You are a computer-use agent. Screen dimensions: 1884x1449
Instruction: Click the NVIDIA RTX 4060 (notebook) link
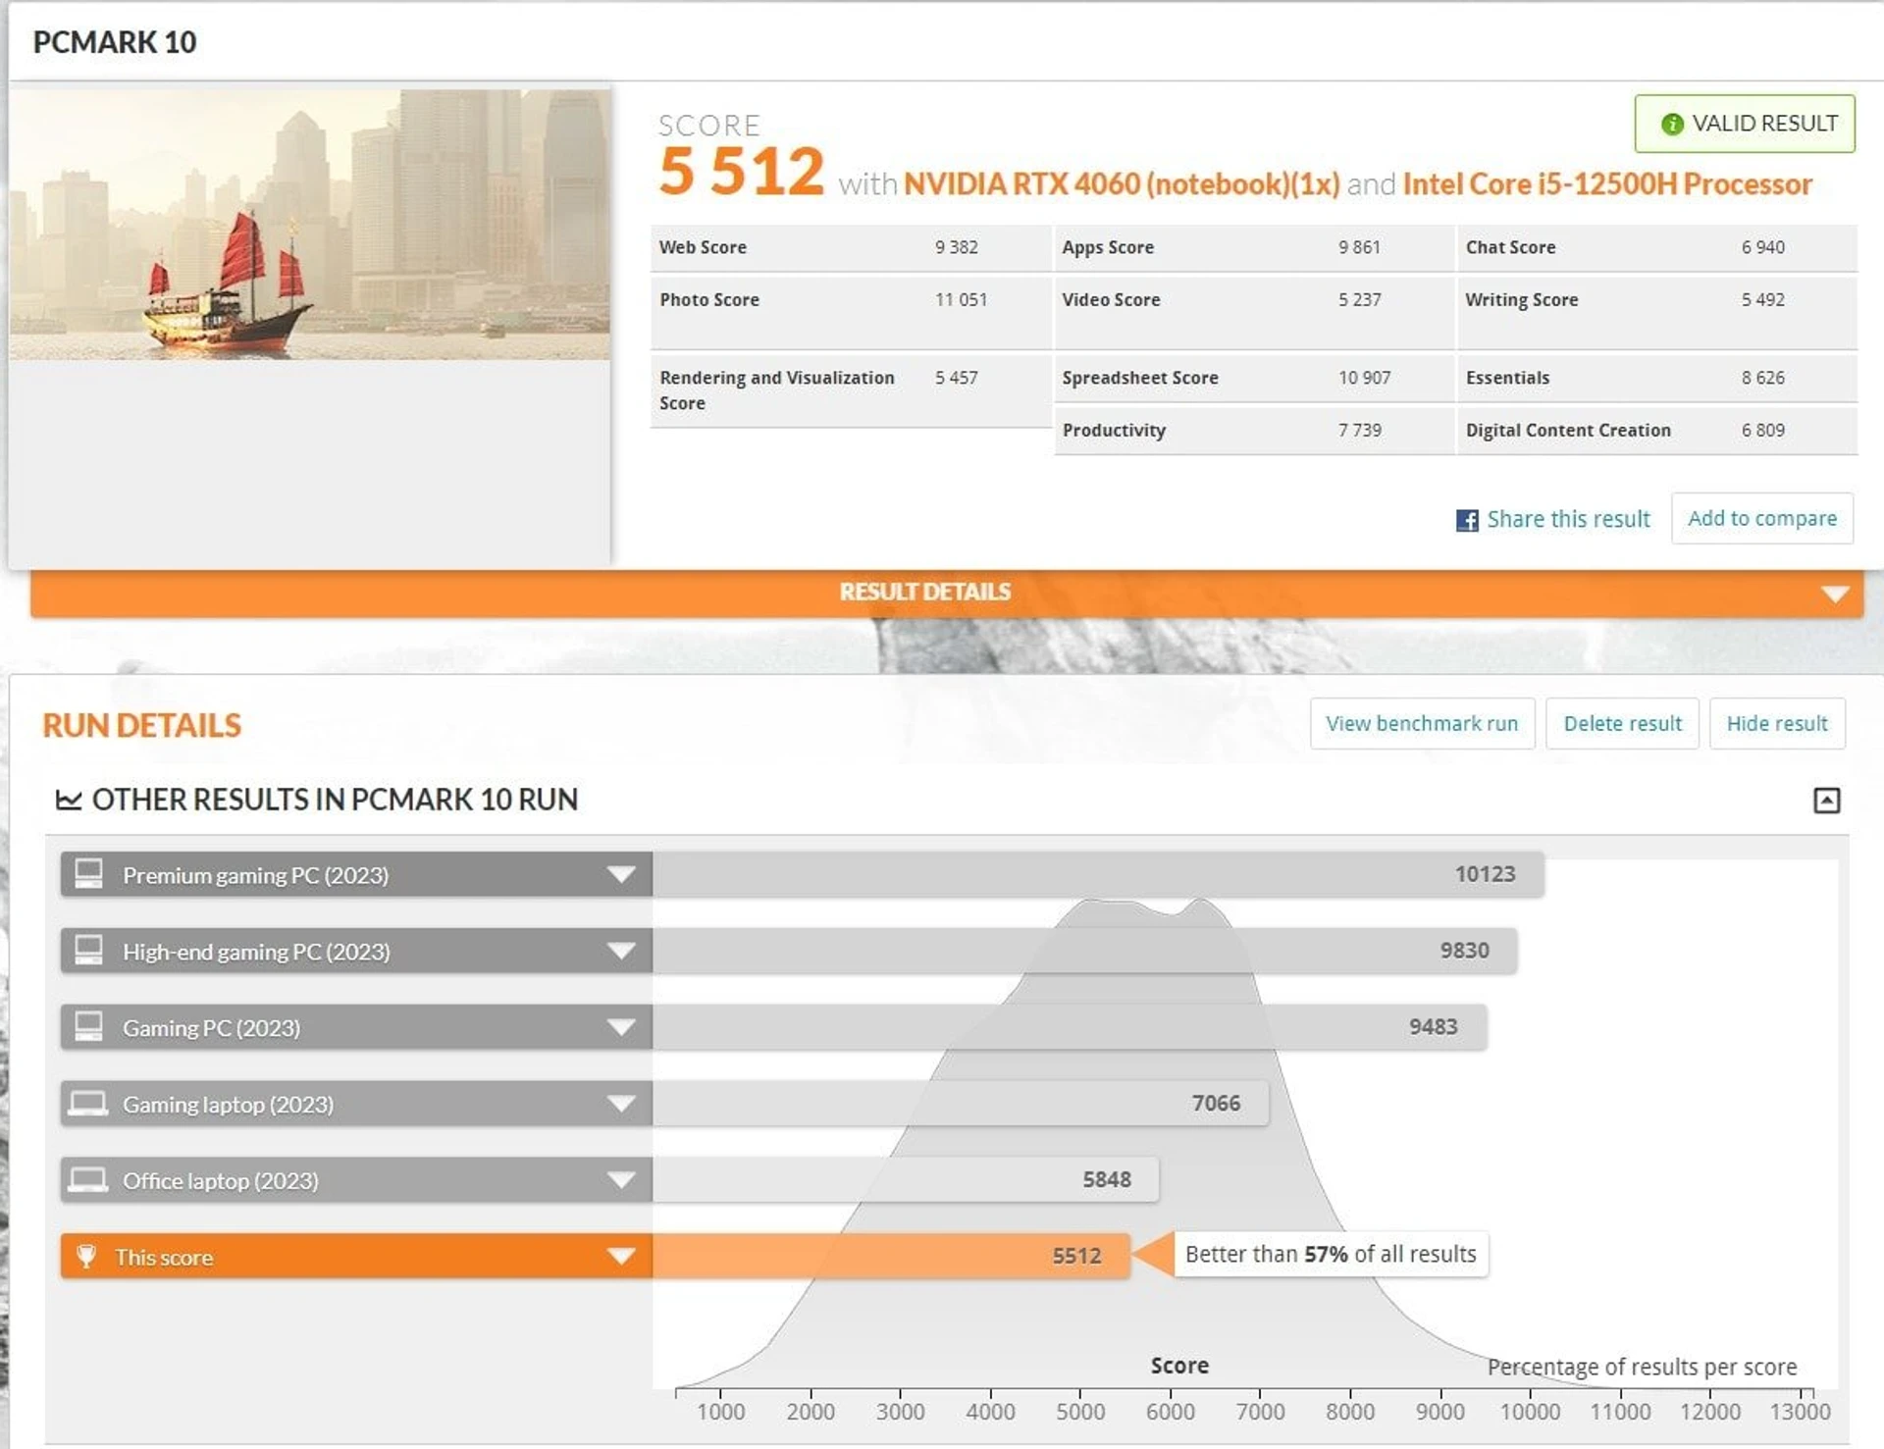click(x=1122, y=183)
